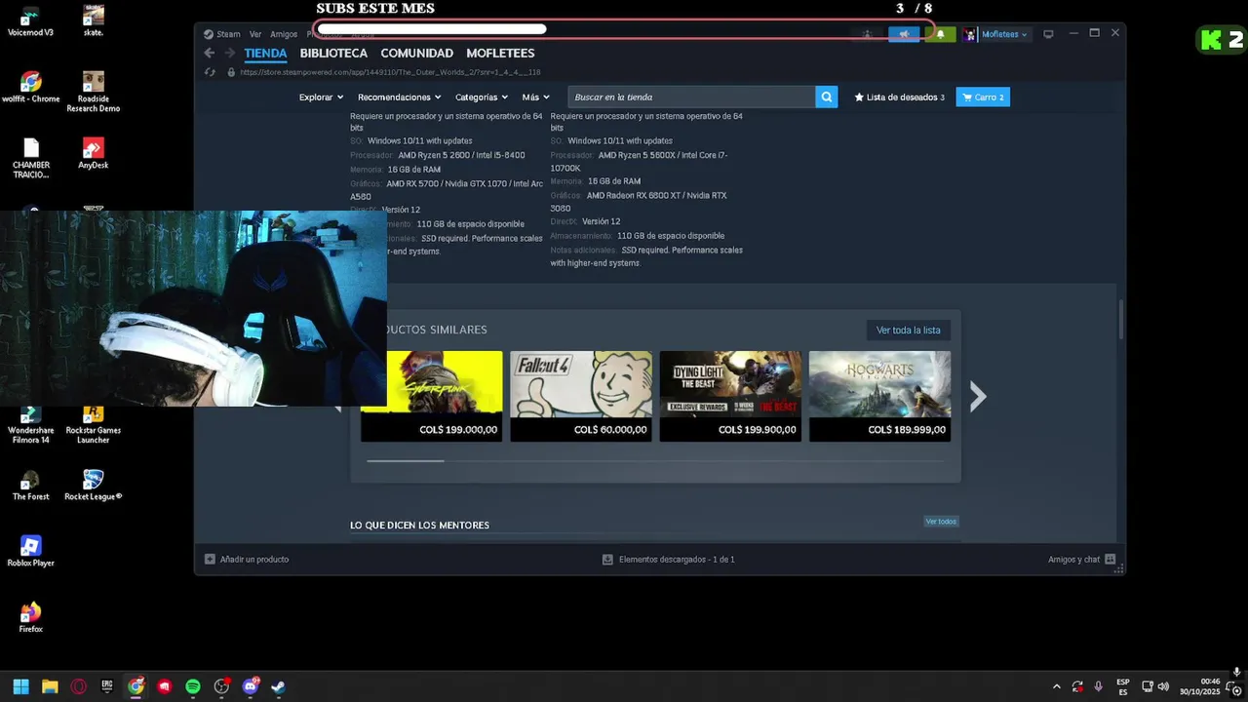Open Wondershare Filmora 14 shortcut
1248x702 pixels.
[30, 427]
